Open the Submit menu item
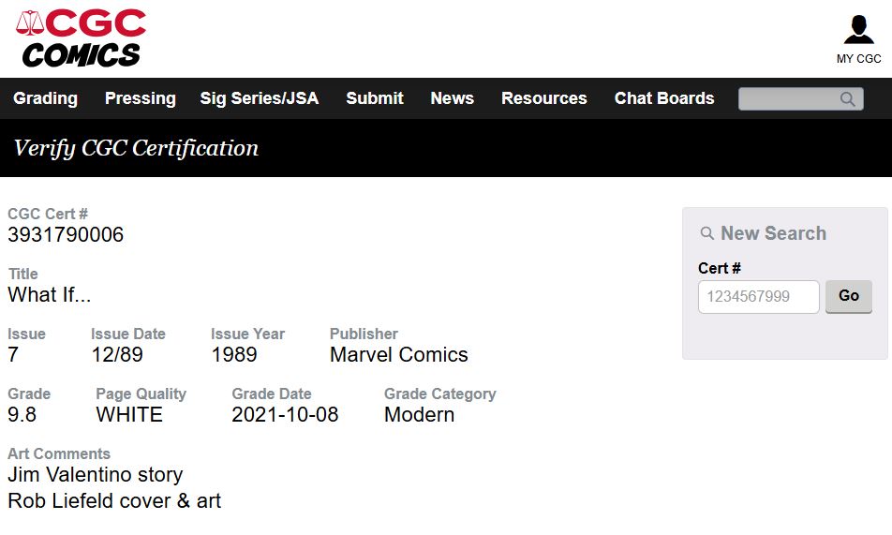The image size is (892, 535). pyautogui.click(x=374, y=98)
